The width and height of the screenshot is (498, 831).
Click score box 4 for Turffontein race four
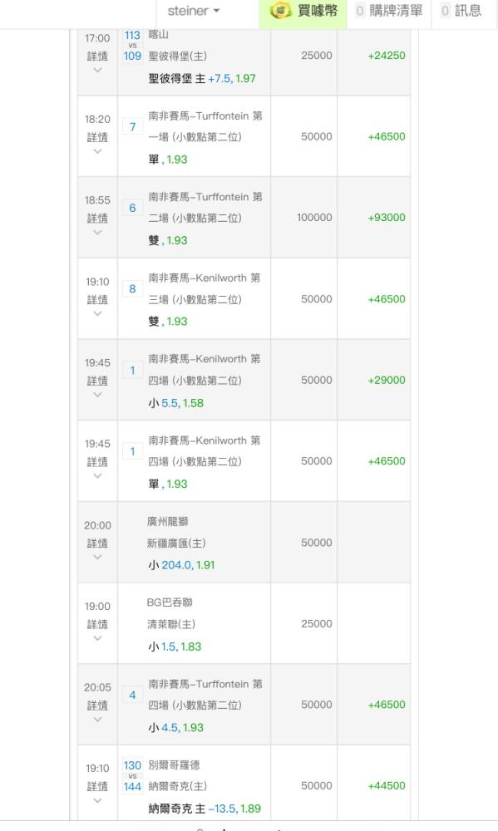132,695
